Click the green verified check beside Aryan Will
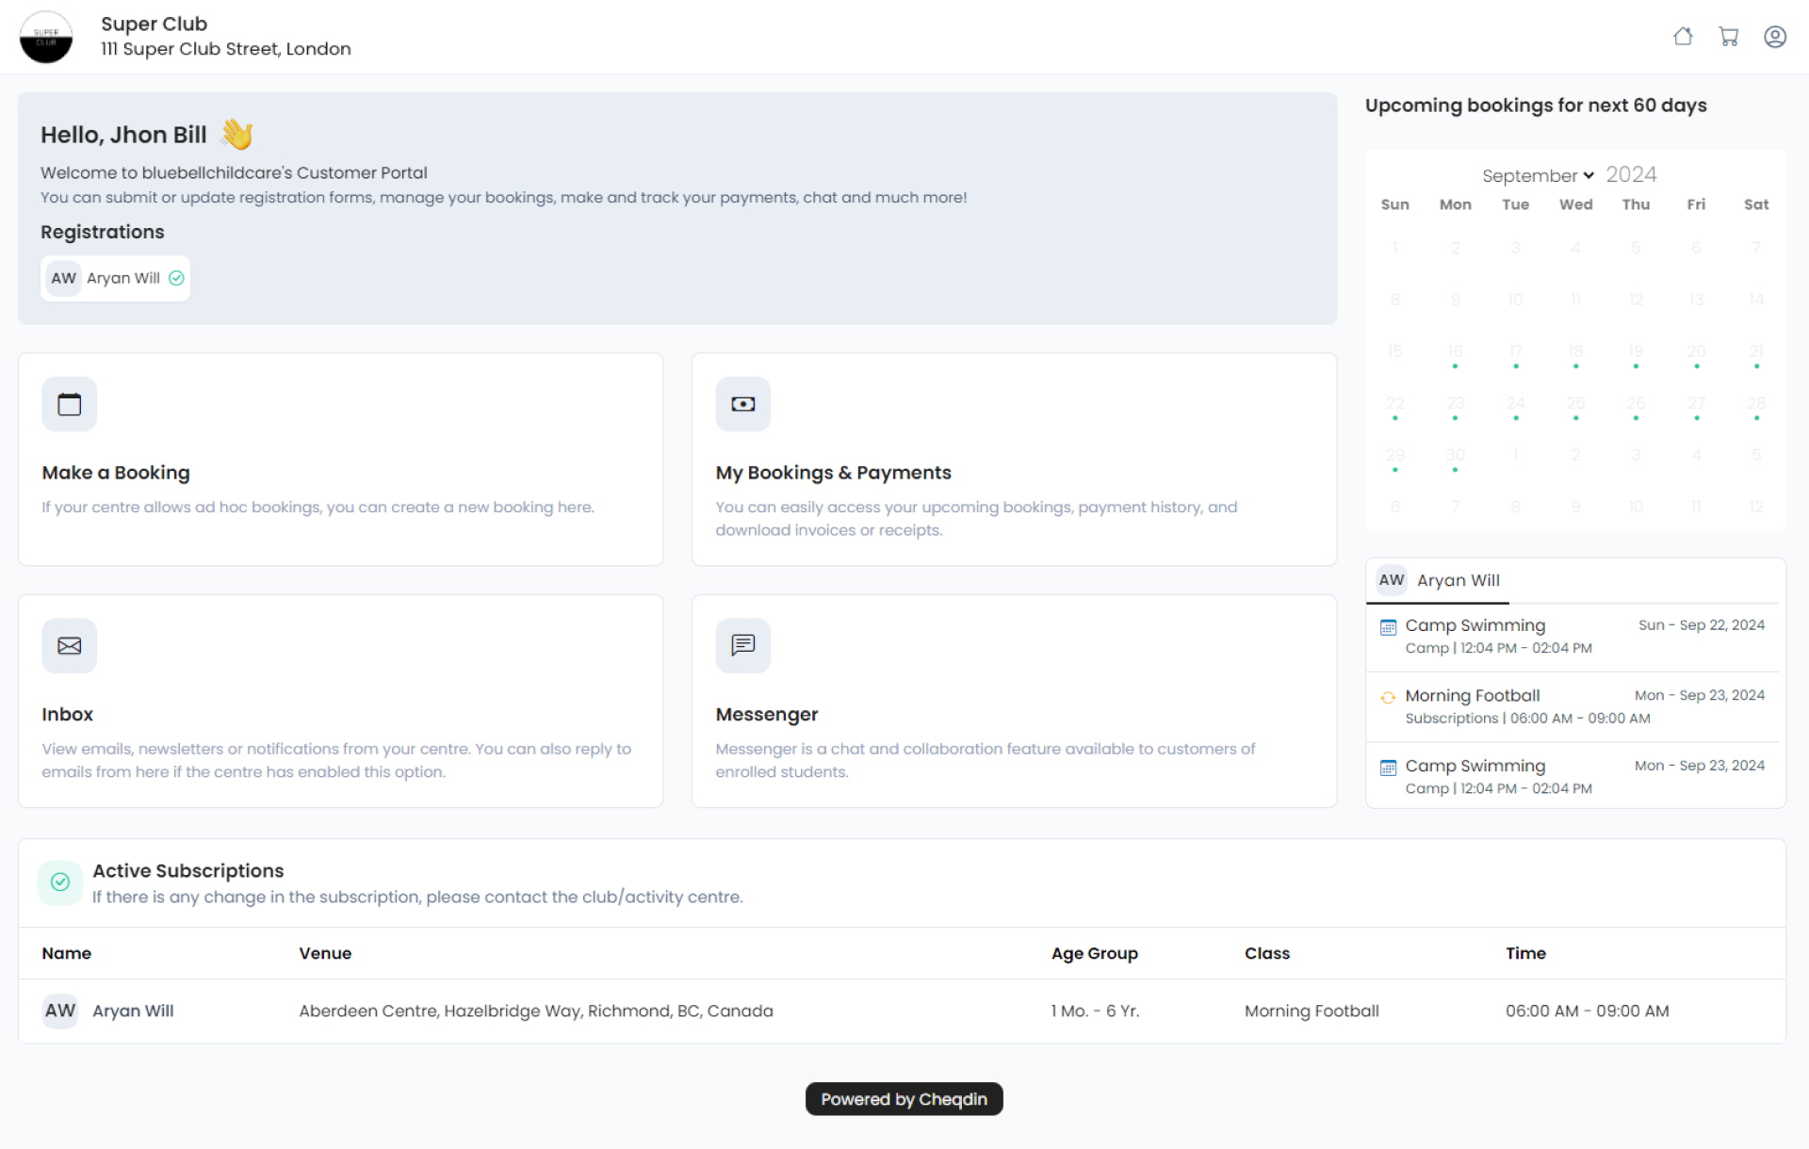The height and width of the screenshot is (1149, 1809). pos(176,278)
